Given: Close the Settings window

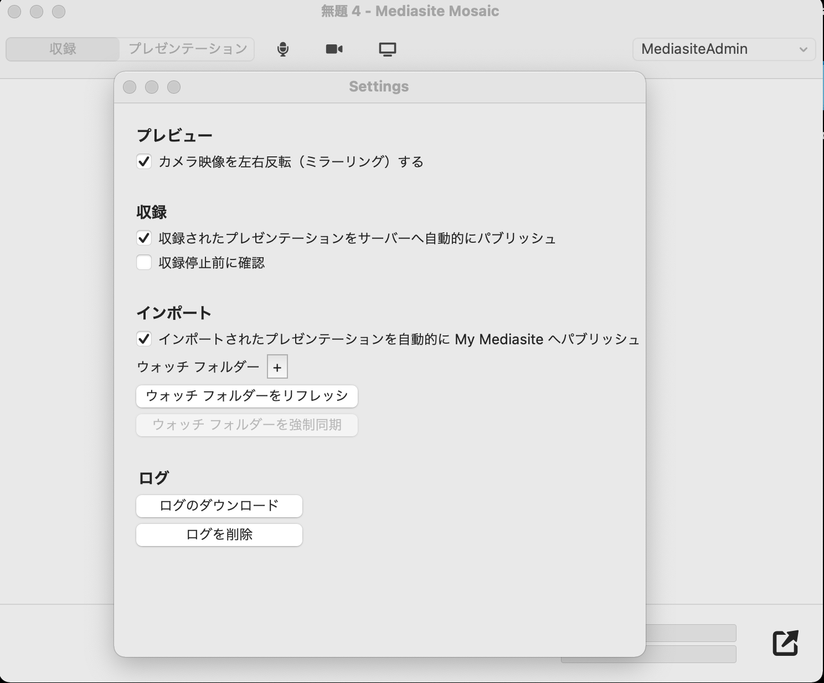Looking at the screenshot, I should point(130,87).
